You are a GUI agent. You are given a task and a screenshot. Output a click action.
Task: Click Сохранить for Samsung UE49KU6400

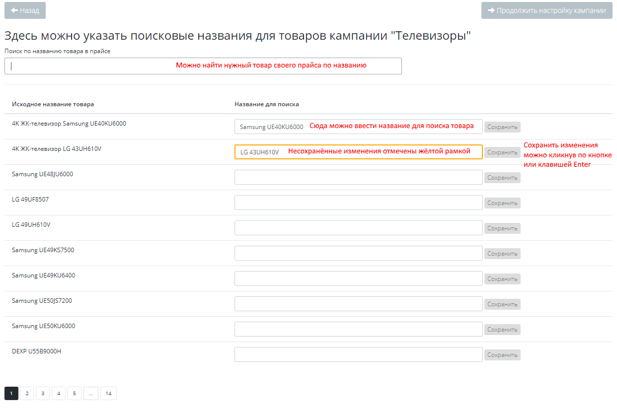tap(502, 279)
